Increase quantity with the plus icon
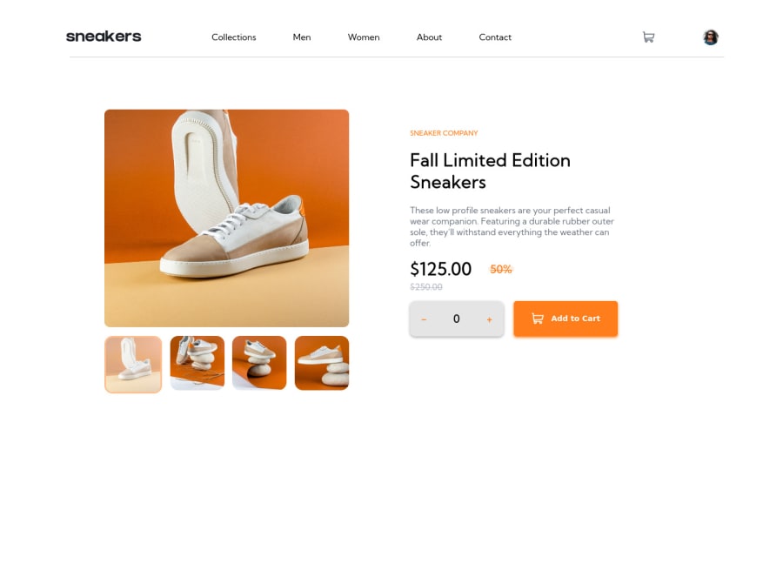Image resolution: width=783 pixels, height=577 pixels. coord(489,319)
